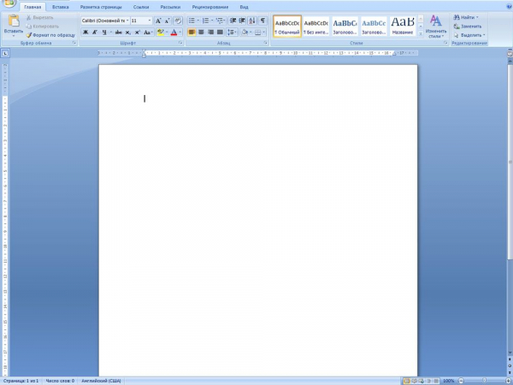513x385 pixels.
Task: Toggle superscript x² formatting
Action: [138, 33]
